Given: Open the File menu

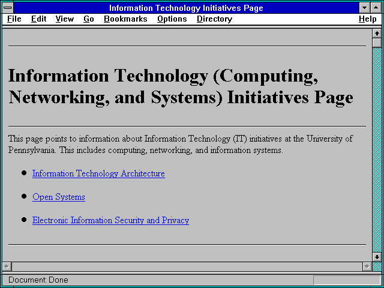Looking at the screenshot, I should (x=14, y=19).
